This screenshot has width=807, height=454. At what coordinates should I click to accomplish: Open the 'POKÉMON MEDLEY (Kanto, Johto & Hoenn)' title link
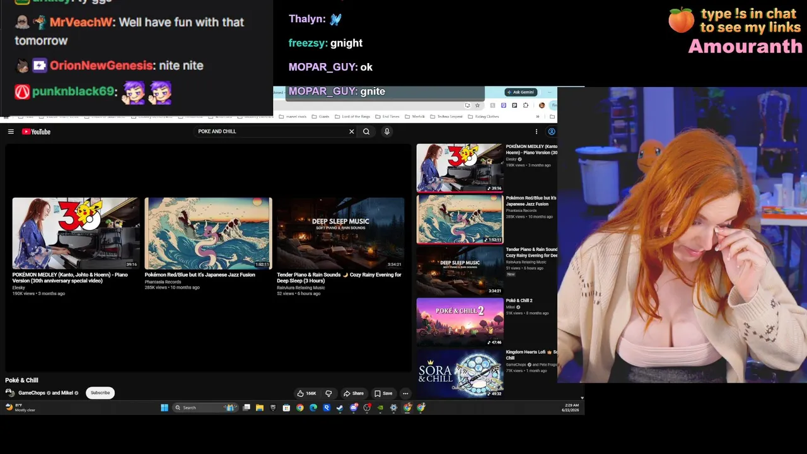coord(70,277)
